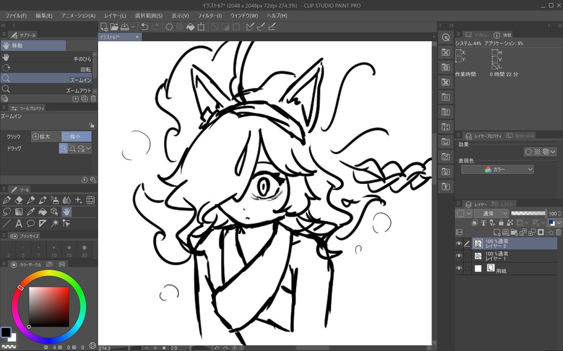The image size is (563, 351).
Task: Switch to サブビュー tab
Action: [477, 35]
